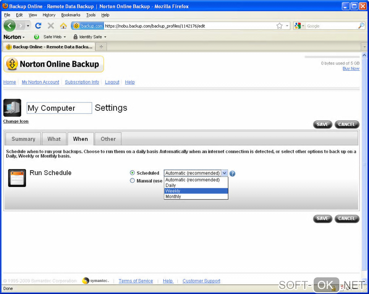Screen dimensions: 369x294
Task: Follow the Home link
Action: coord(10,82)
